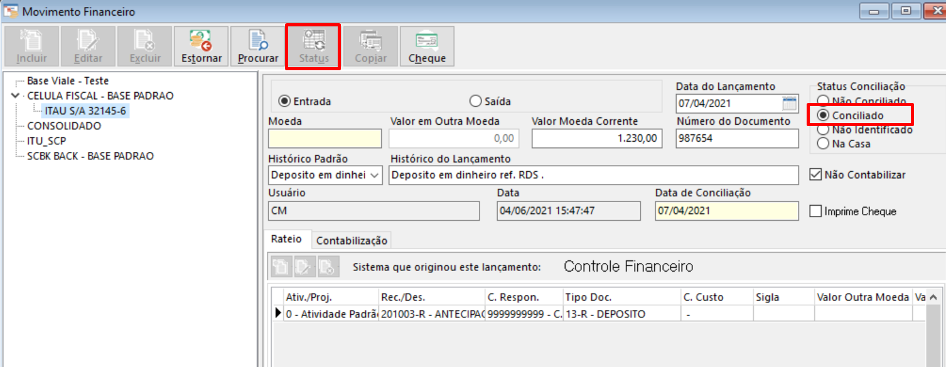The width and height of the screenshot is (946, 367).
Task: Click the Usuário field showing CM
Action: (x=374, y=211)
